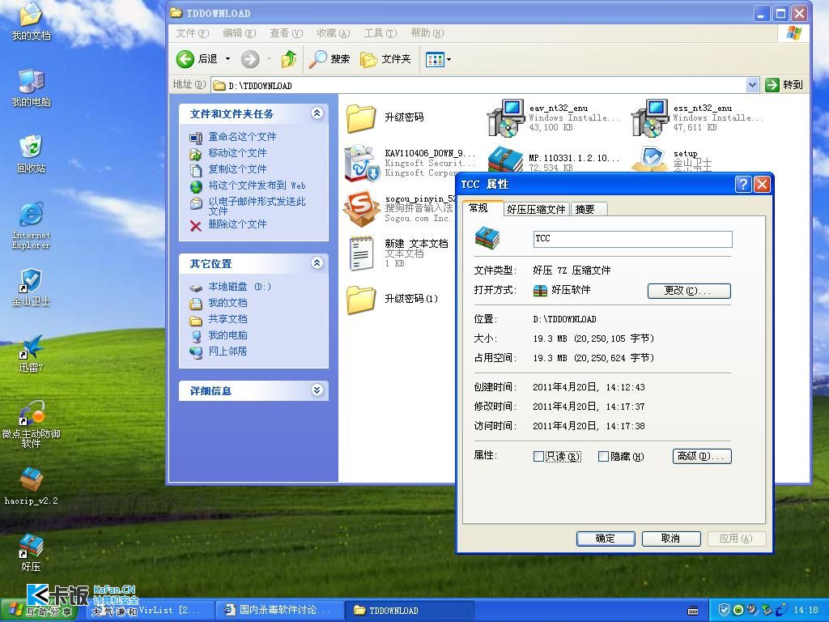Check the 只读 (Read-only) attribute

tap(537, 456)
